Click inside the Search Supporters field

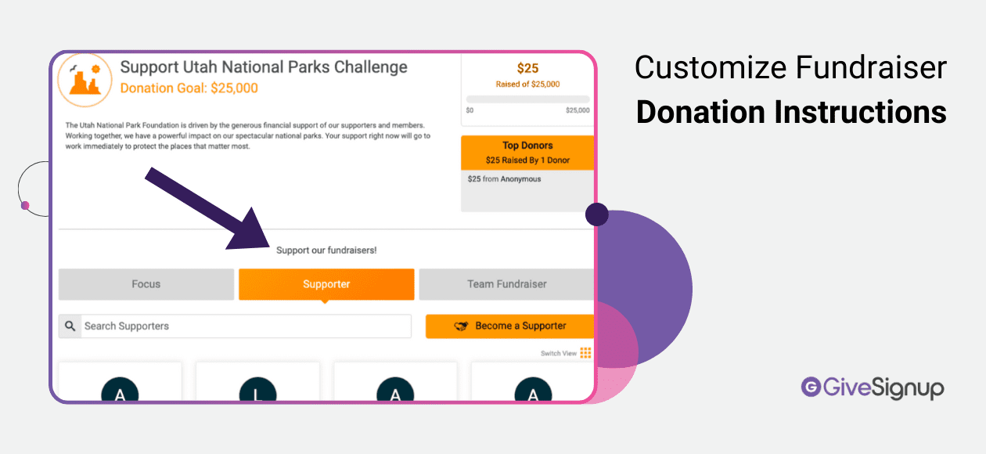pyautogui.click(x=235, y=326)
